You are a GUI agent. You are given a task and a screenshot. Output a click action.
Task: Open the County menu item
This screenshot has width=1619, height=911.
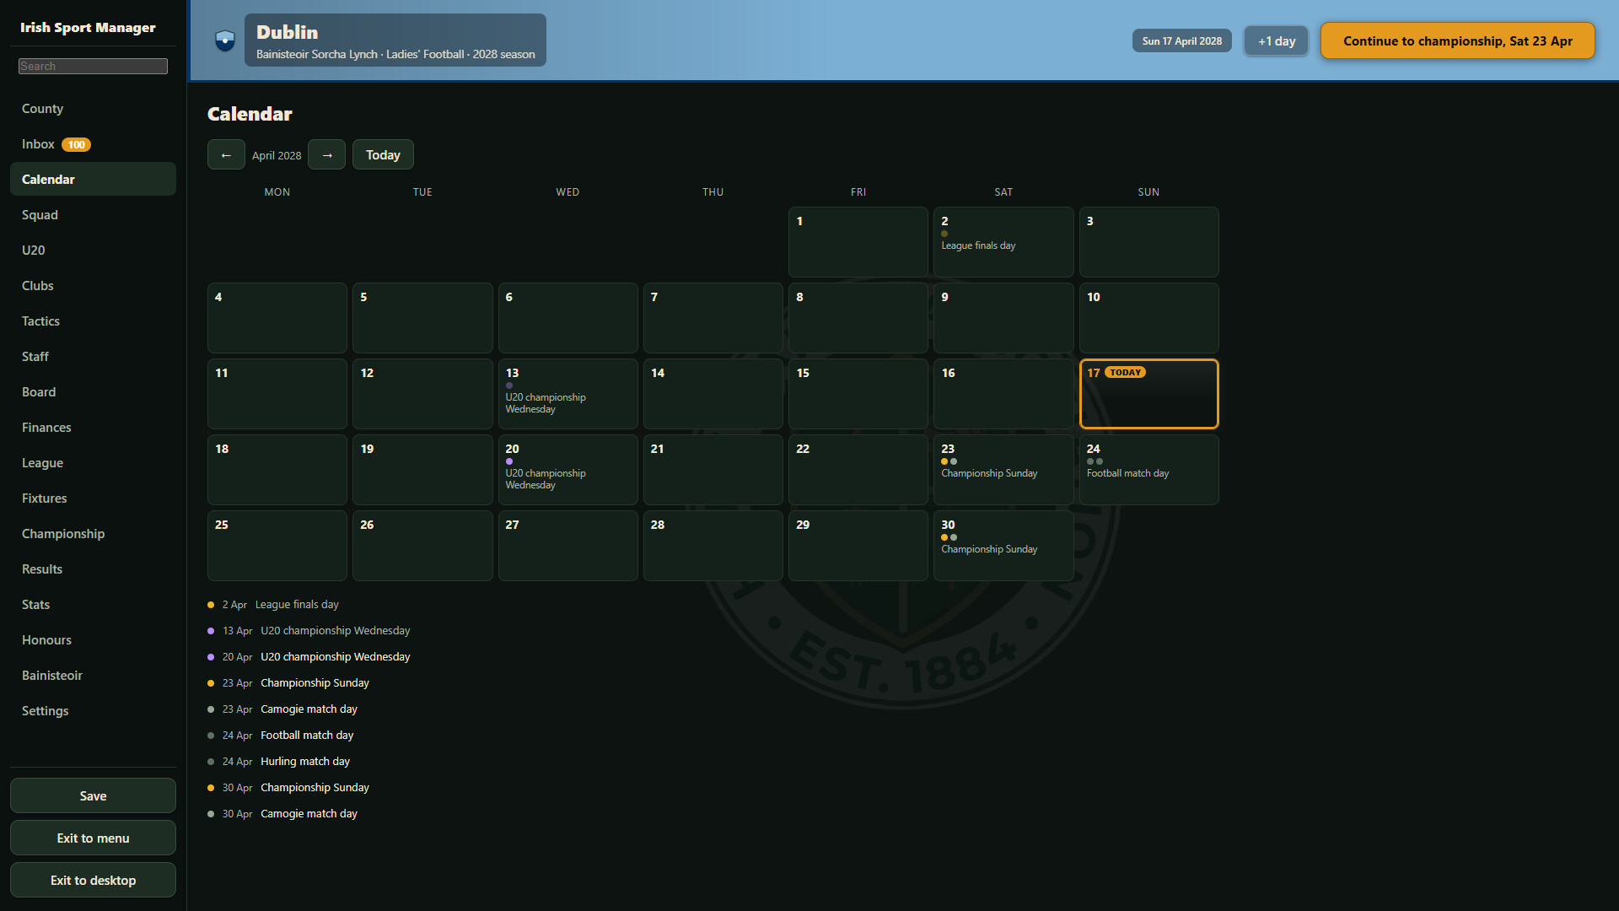pyautogui.click(x=93, y=109)
